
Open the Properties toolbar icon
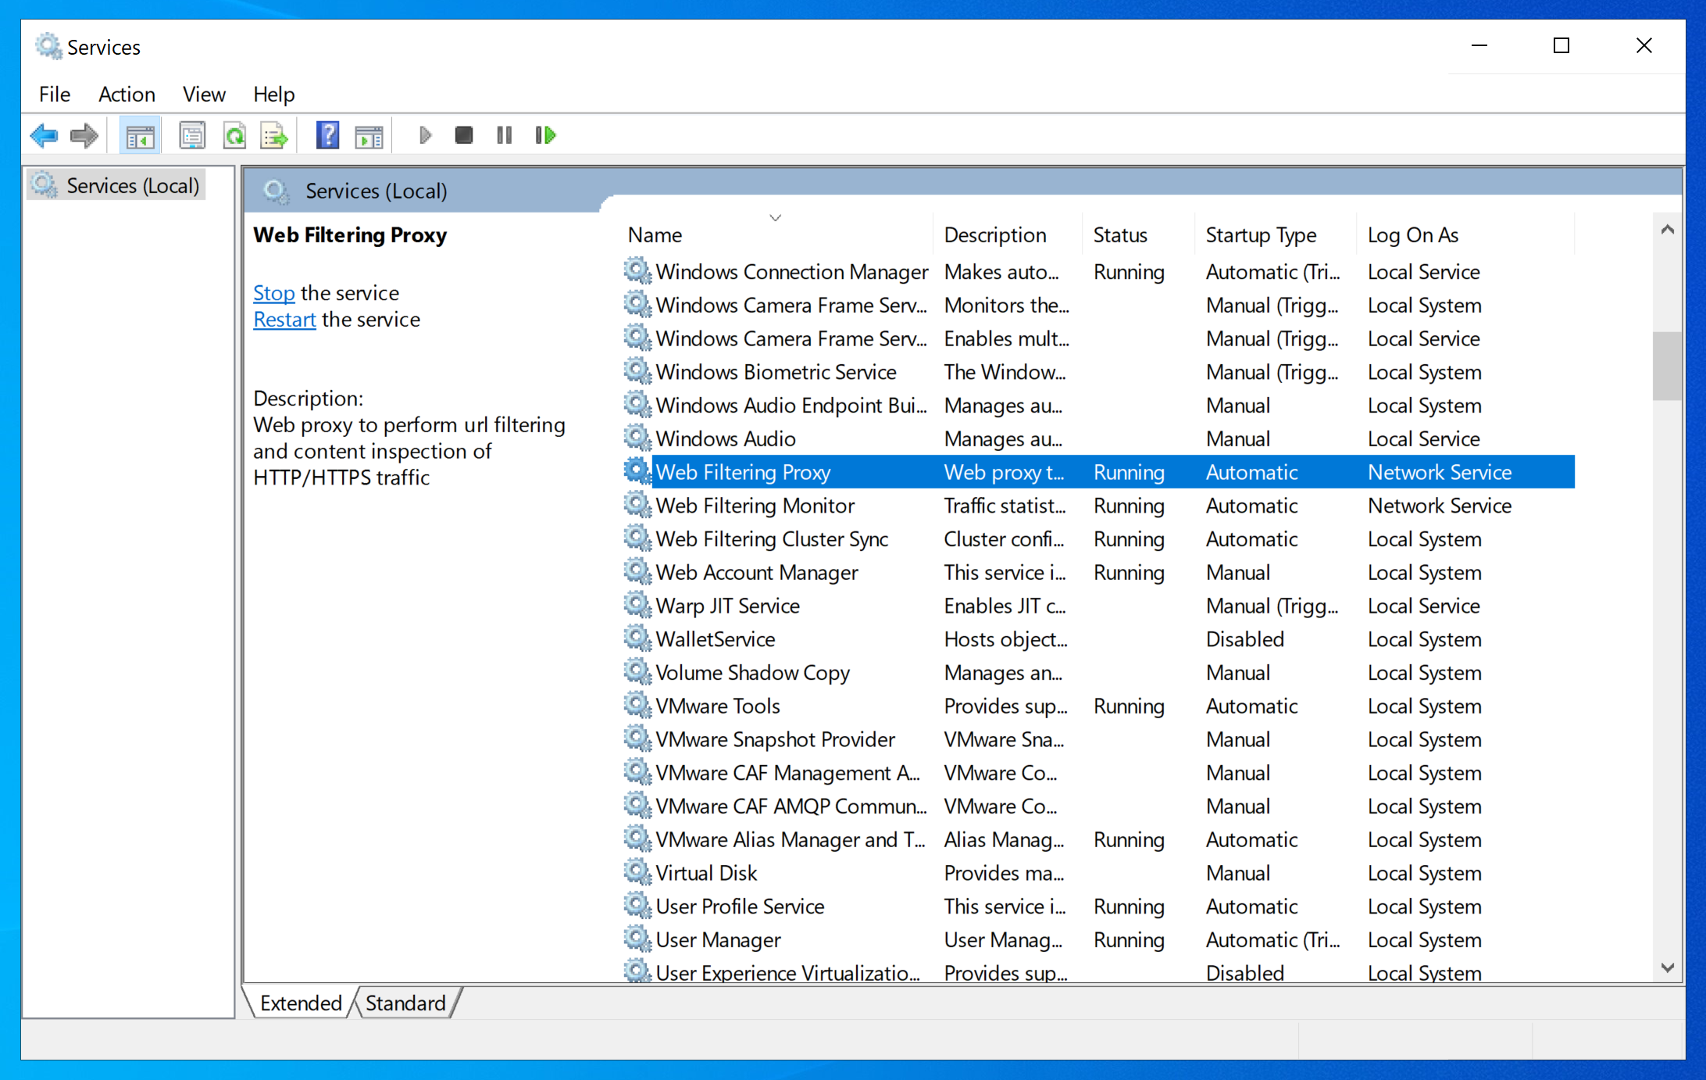[192, 136]
